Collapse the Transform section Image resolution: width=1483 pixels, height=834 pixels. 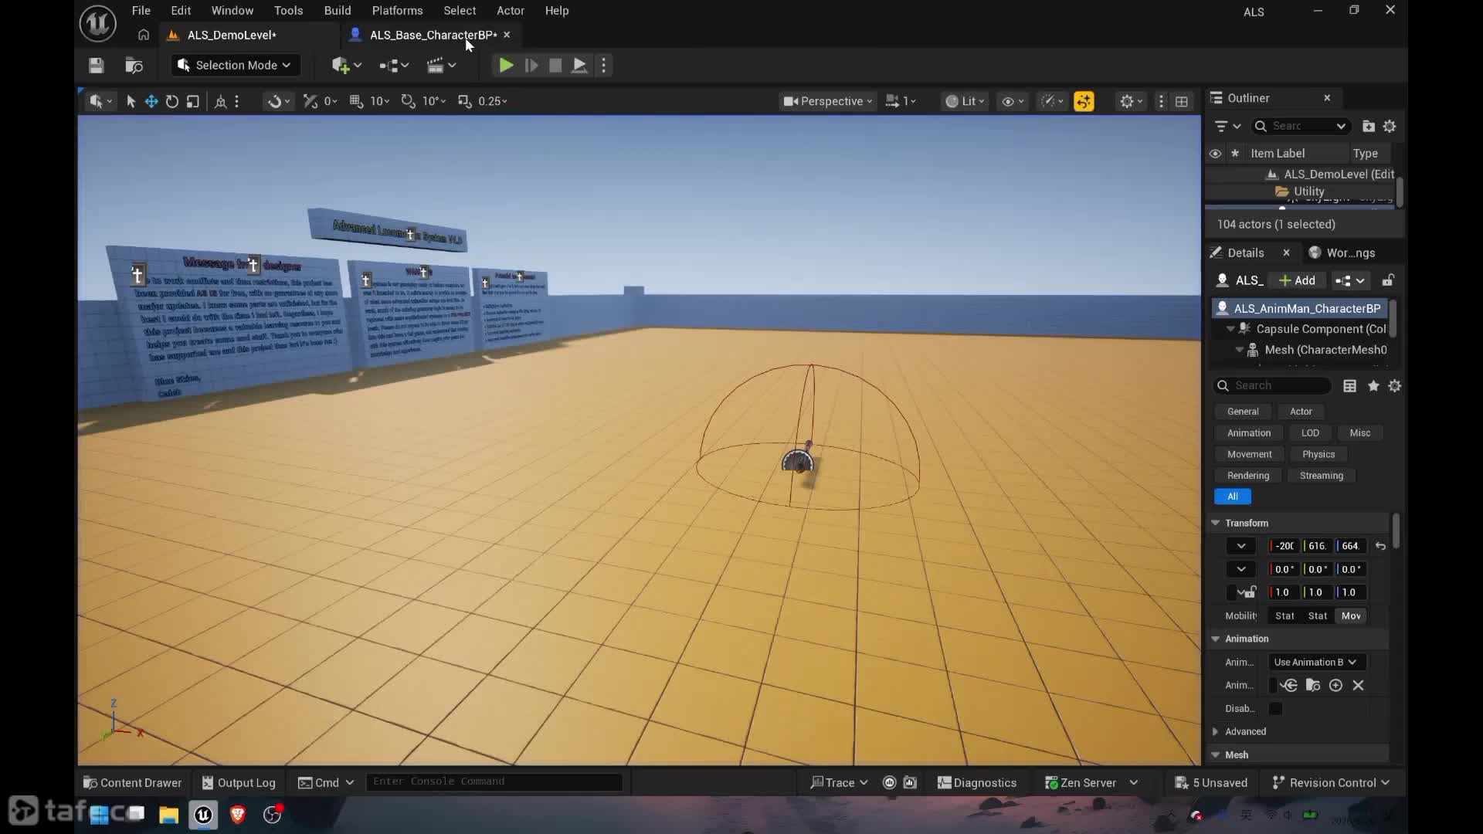coord(1216,524)
